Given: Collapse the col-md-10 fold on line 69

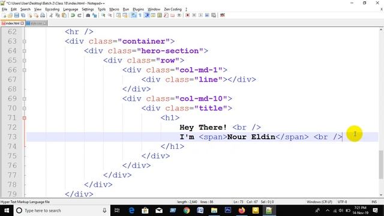Looking at the screenshot, I should point(24,98).
